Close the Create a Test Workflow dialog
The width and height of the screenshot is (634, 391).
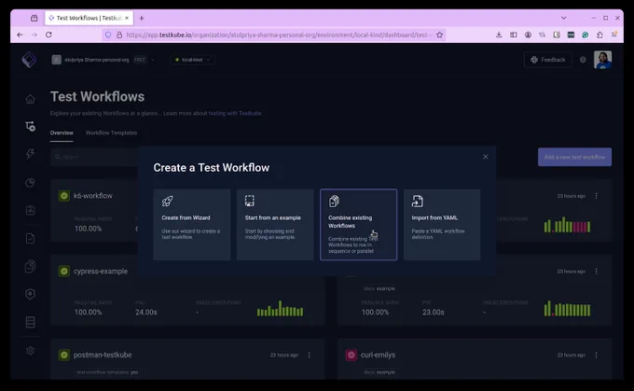click(486, 157)
